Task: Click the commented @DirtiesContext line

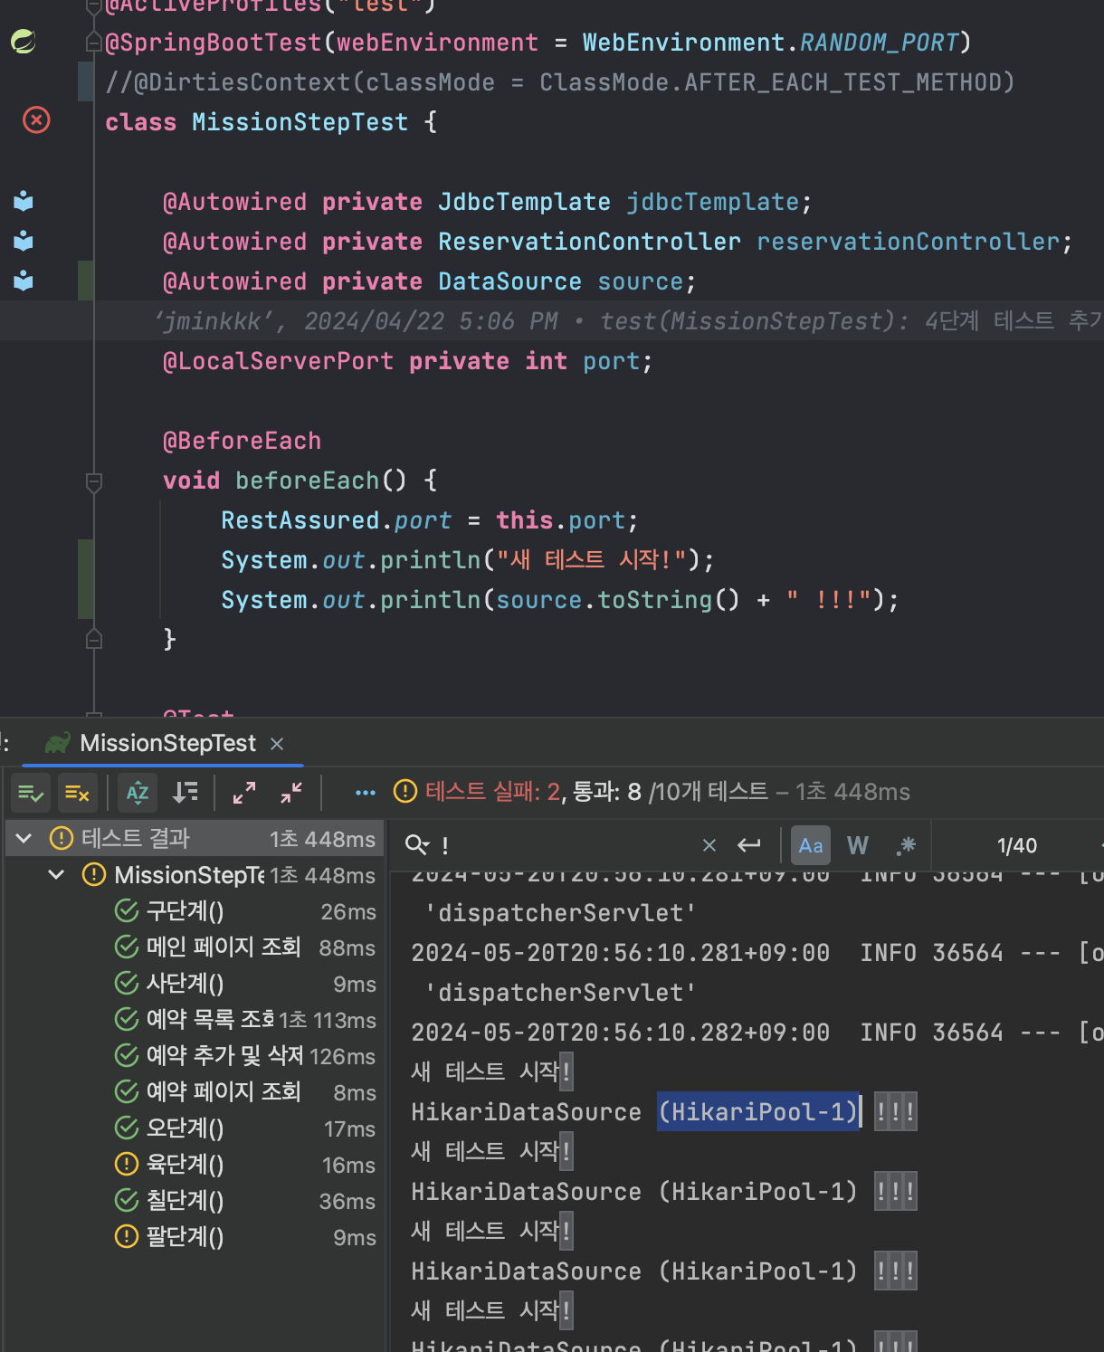Action: pyautogui.click(x=560, y=82)
